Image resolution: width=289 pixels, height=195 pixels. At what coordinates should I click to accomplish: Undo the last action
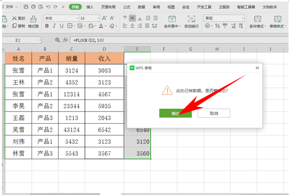point(48,7)
